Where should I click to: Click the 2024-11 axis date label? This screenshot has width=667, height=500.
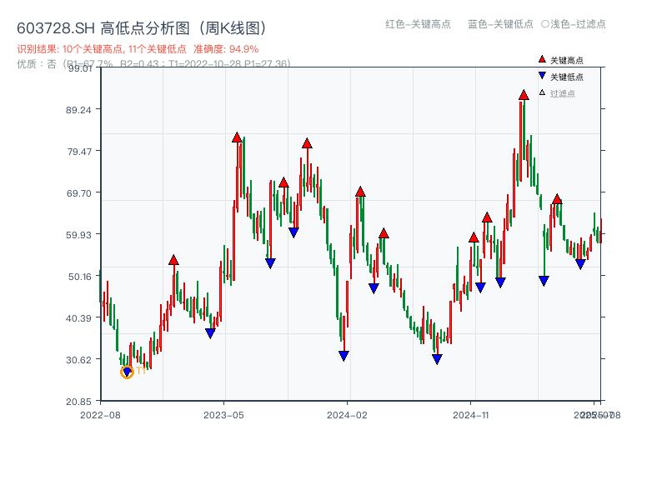click(x=469, y=414)
